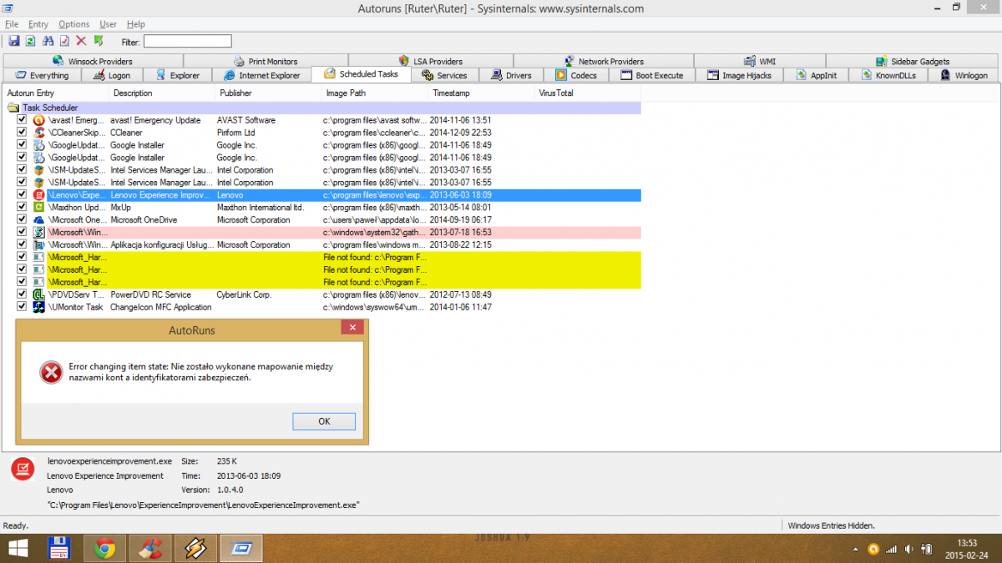Click the PowerDVD RC Service entry icon
This screenshot has height=563, width=1002.
pos(38,294)
